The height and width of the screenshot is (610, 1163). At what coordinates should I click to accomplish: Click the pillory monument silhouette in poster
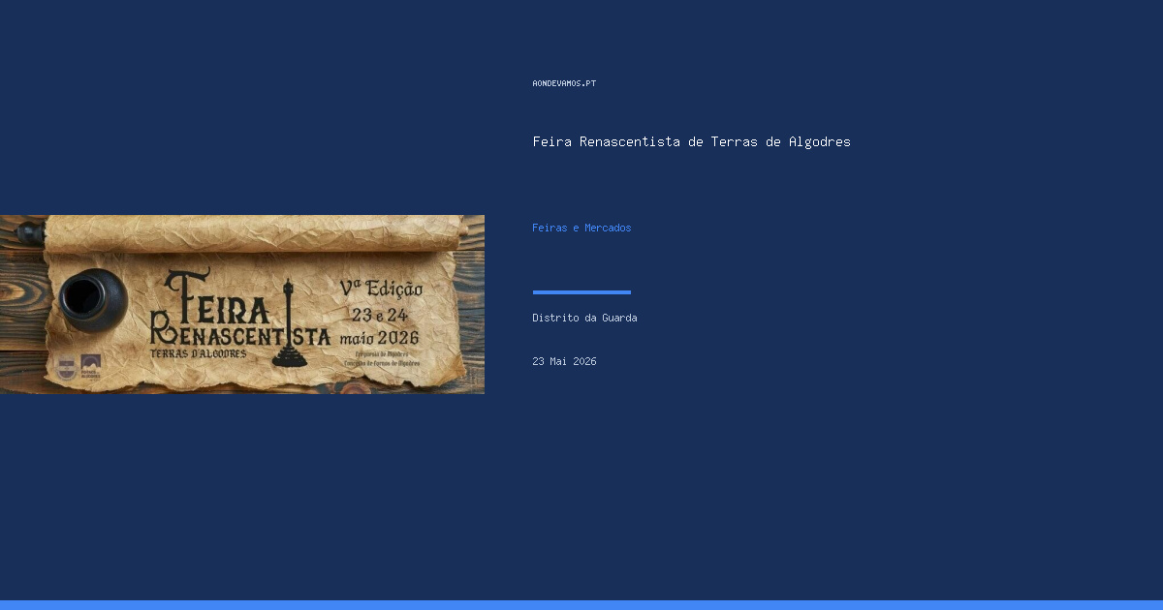[x=289, y=324]
